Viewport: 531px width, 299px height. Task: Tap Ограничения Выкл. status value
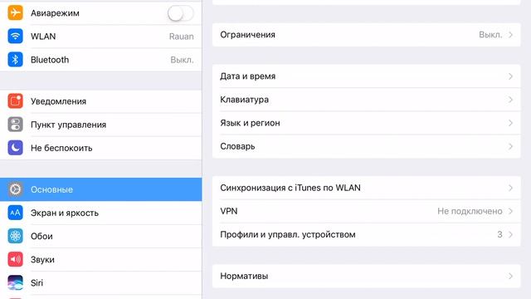point(490,35)
